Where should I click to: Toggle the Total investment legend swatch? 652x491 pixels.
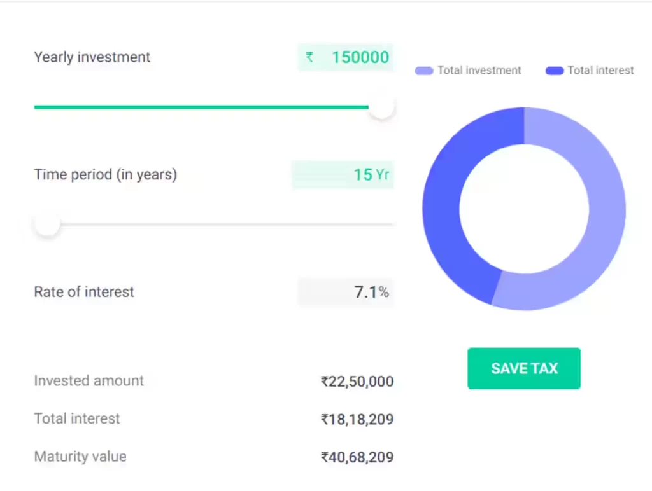pyautogui.click(x=424, y=71)
